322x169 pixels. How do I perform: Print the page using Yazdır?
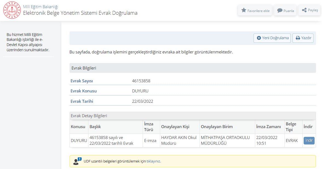coord(303,38)
